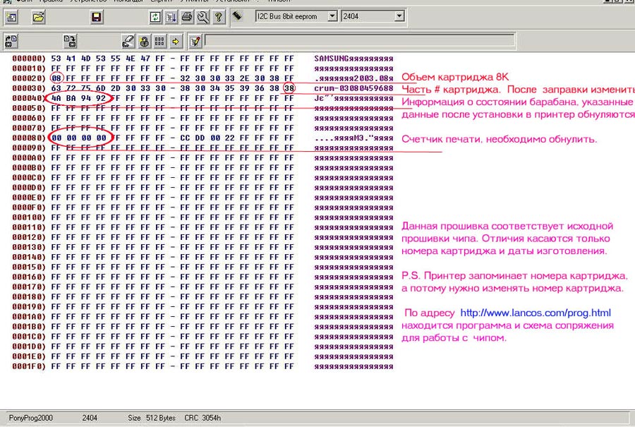
Task: Select address 0000A0) in the hex view
Action: pyautogui.click(x=29, y=157)
